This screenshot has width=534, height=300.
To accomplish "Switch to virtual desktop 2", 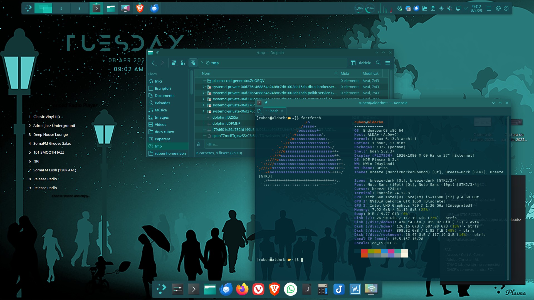I will tap(61, 8).
